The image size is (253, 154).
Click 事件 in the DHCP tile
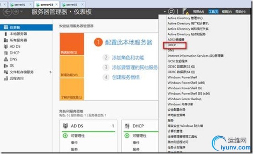(136, 142)
